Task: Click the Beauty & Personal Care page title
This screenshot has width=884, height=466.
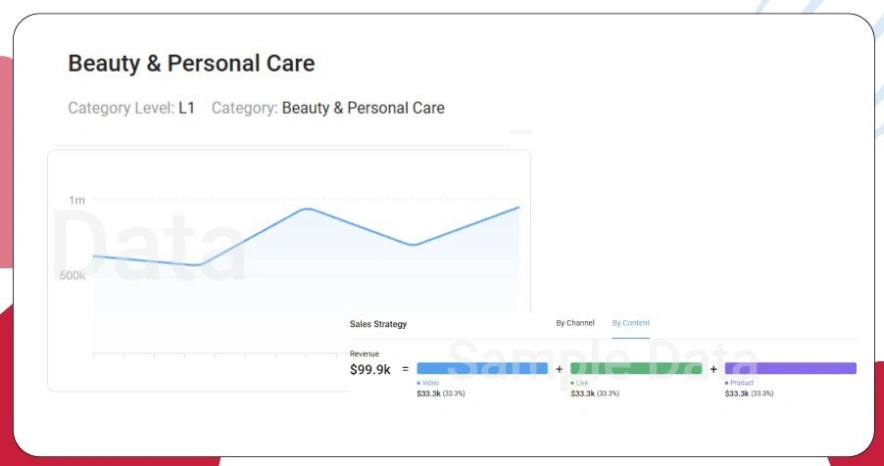Action: (x=191, y=64)
